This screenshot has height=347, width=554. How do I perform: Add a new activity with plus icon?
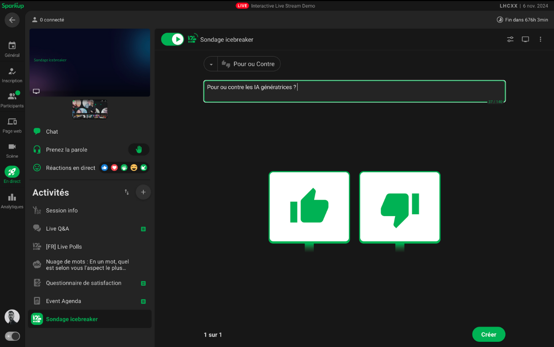tap(143, 192)
